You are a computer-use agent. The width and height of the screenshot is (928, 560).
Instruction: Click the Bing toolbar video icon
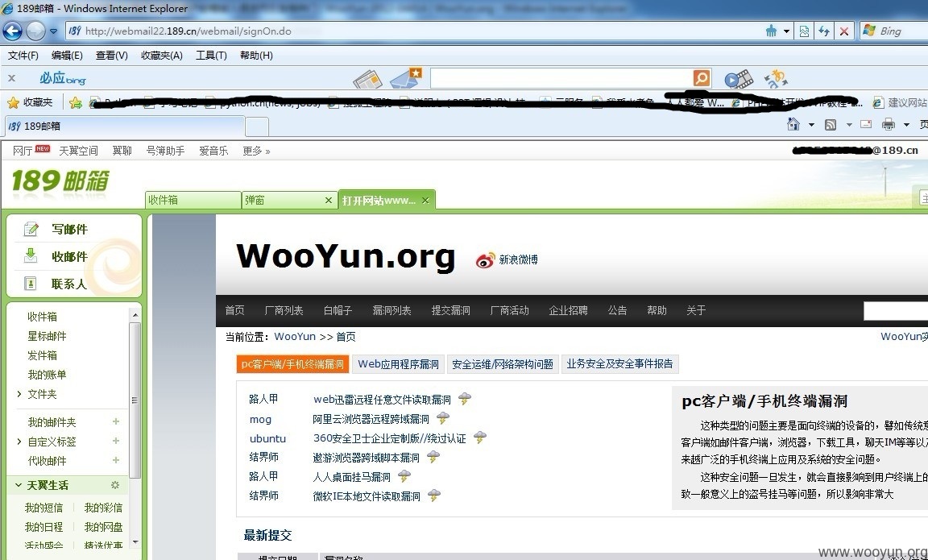739,79
